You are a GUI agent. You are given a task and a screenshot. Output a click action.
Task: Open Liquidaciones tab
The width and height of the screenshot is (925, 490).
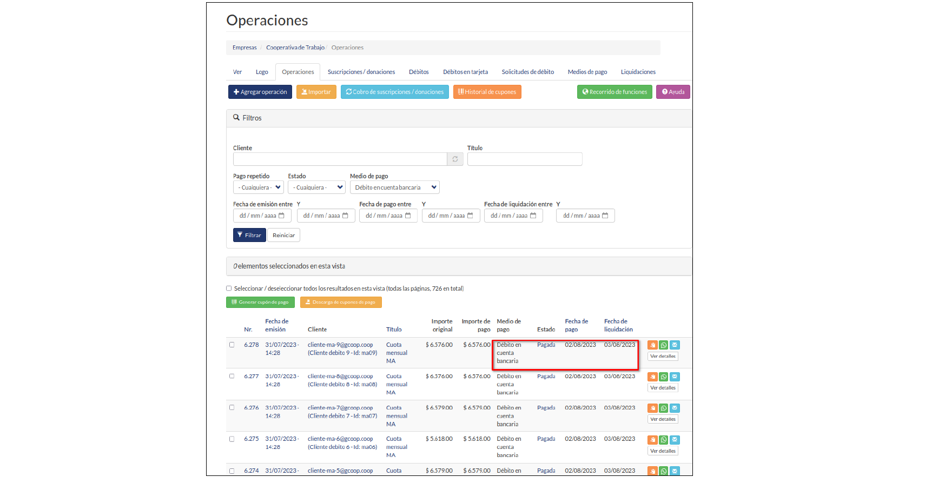[638, 72]
